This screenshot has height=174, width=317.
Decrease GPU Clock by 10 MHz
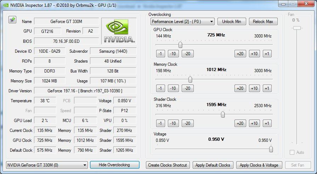click(x=173, y=54)
